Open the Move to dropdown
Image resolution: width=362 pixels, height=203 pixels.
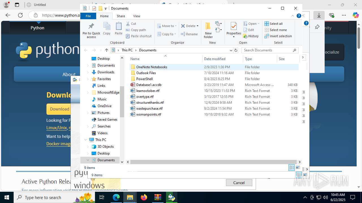pyautogui.click(x=167, y=26)
